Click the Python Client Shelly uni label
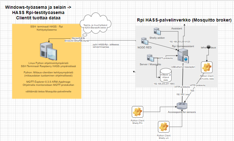 click(x=164, y=137)
